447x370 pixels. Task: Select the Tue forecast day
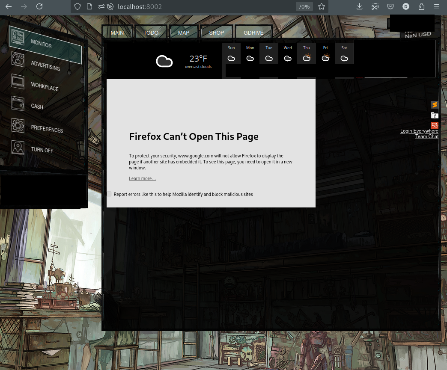tap(269, 53)
